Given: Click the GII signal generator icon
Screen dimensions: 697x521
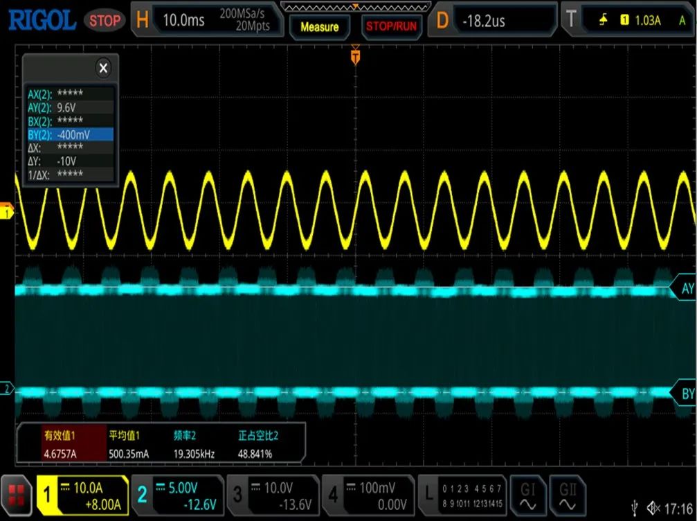Looking at the screenshot, I should click(567, 494).
